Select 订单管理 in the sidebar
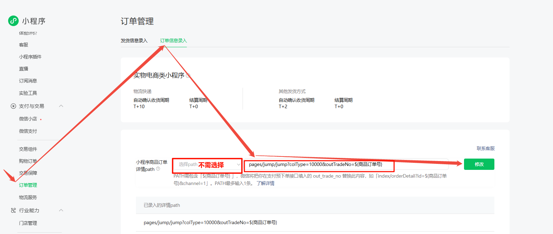 (x=28, y=185)
